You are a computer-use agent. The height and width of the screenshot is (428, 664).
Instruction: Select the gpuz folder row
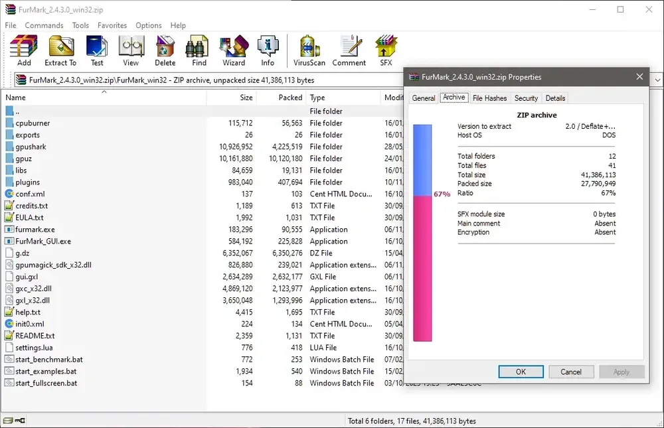[202, 159]
